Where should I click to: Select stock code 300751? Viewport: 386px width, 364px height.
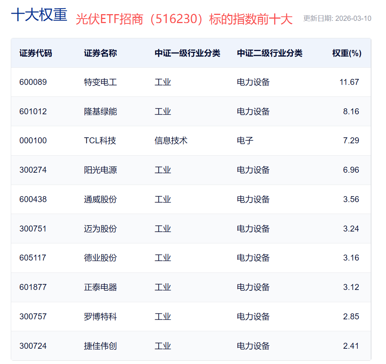(33, 229)
